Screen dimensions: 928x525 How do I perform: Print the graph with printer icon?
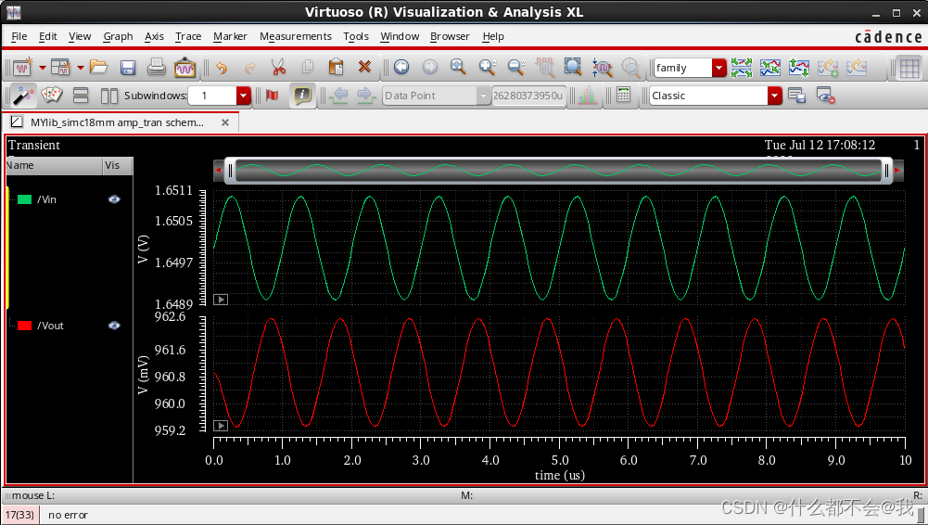[x=157, y=68]
